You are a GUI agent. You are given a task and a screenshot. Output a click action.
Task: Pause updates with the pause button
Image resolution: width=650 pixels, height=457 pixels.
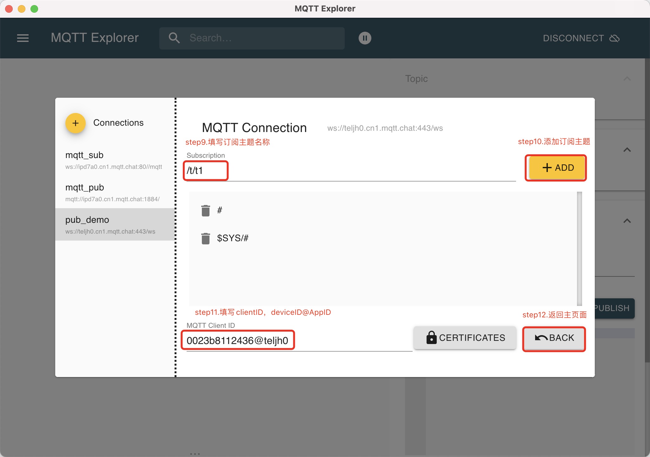click(x=365, y=38)
